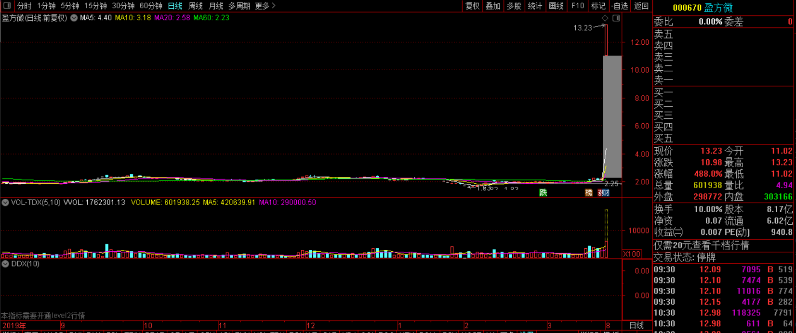
Task: Open F10 company information
Action: [x=577, y=6]
